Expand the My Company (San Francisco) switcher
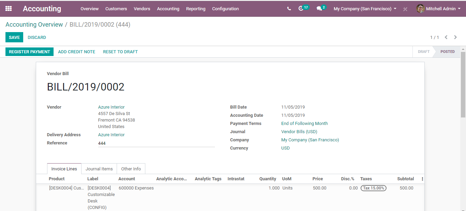The image size is (466, 211). point(365,9)
